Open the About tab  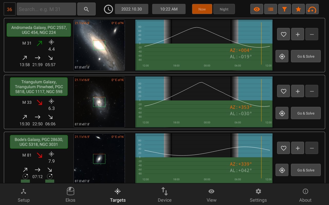coord(305,195)
